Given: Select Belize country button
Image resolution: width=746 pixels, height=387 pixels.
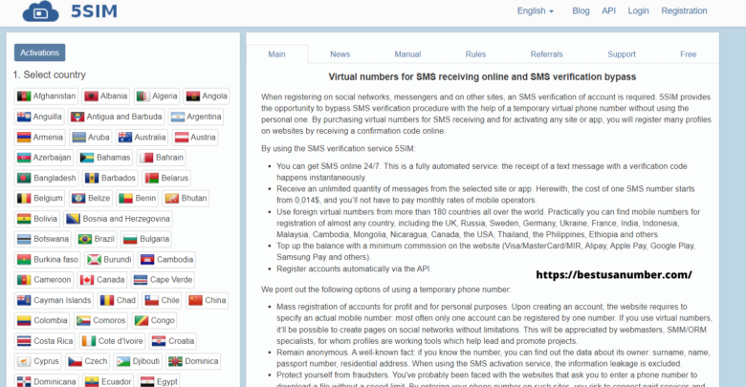Looking at the screenshot, I should coord(92,198).
